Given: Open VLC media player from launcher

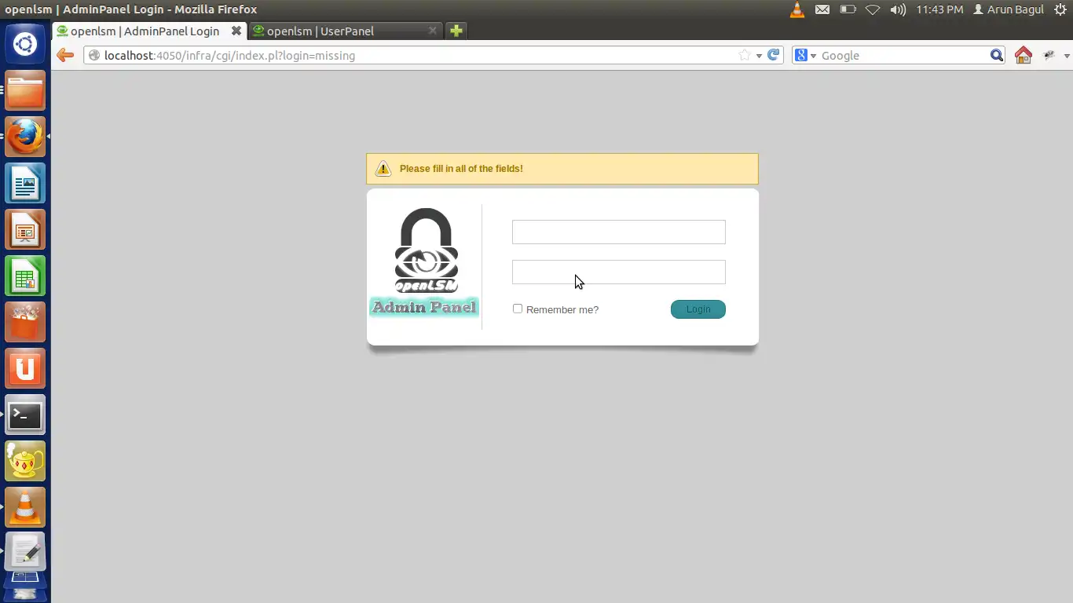Looking at the screenshot, I should (25, 507).
